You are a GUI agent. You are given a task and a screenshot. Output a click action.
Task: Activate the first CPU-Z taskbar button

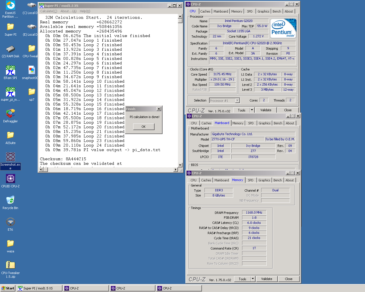[86, 288]
